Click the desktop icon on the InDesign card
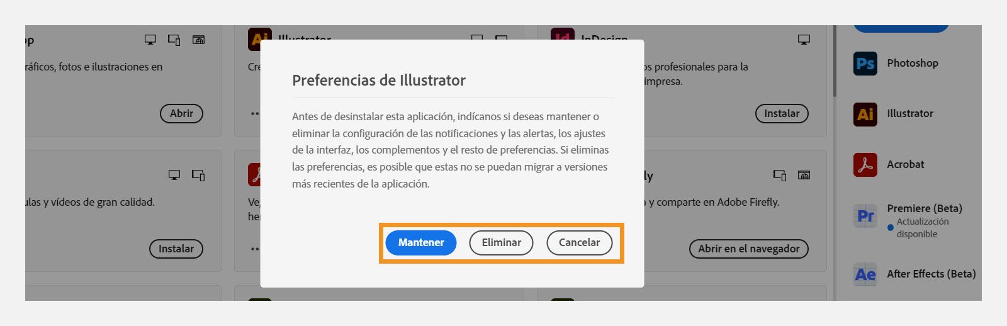The height and width of the screenshot is (326, 1007). coord(804,40)
